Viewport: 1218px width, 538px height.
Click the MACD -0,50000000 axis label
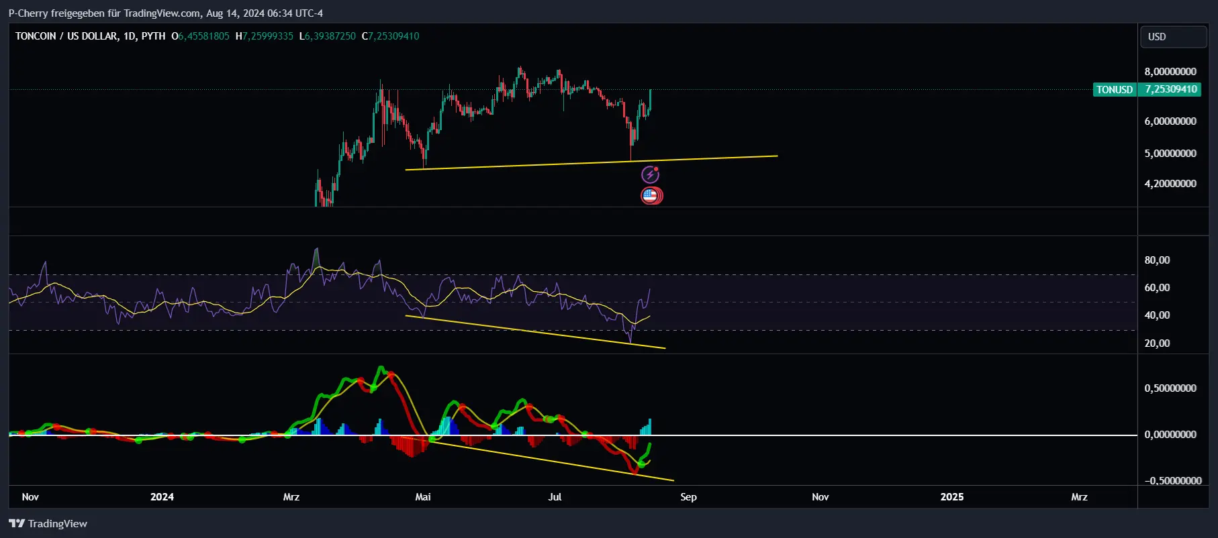click(x=1173, y=481)
